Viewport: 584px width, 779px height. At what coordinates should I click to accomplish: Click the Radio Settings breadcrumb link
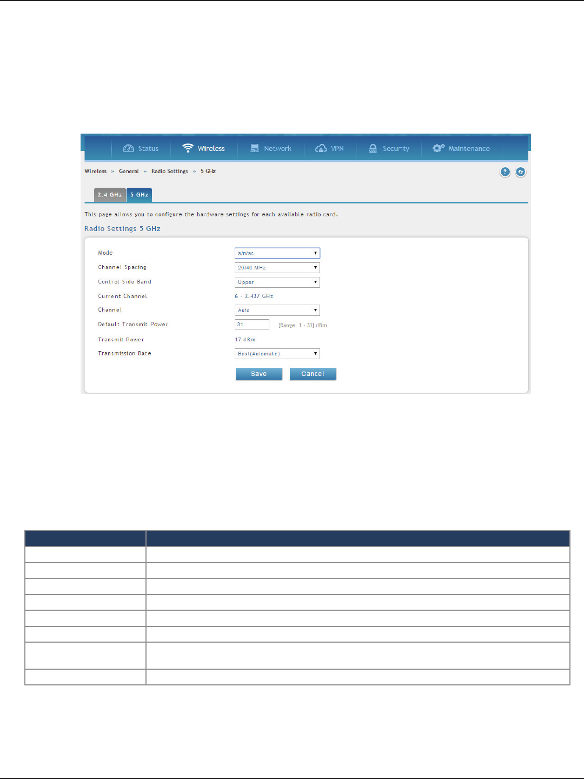point(170,171)
